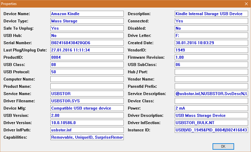
Task: Select the Service Name field USBSTOR
Action: [87, 94]
